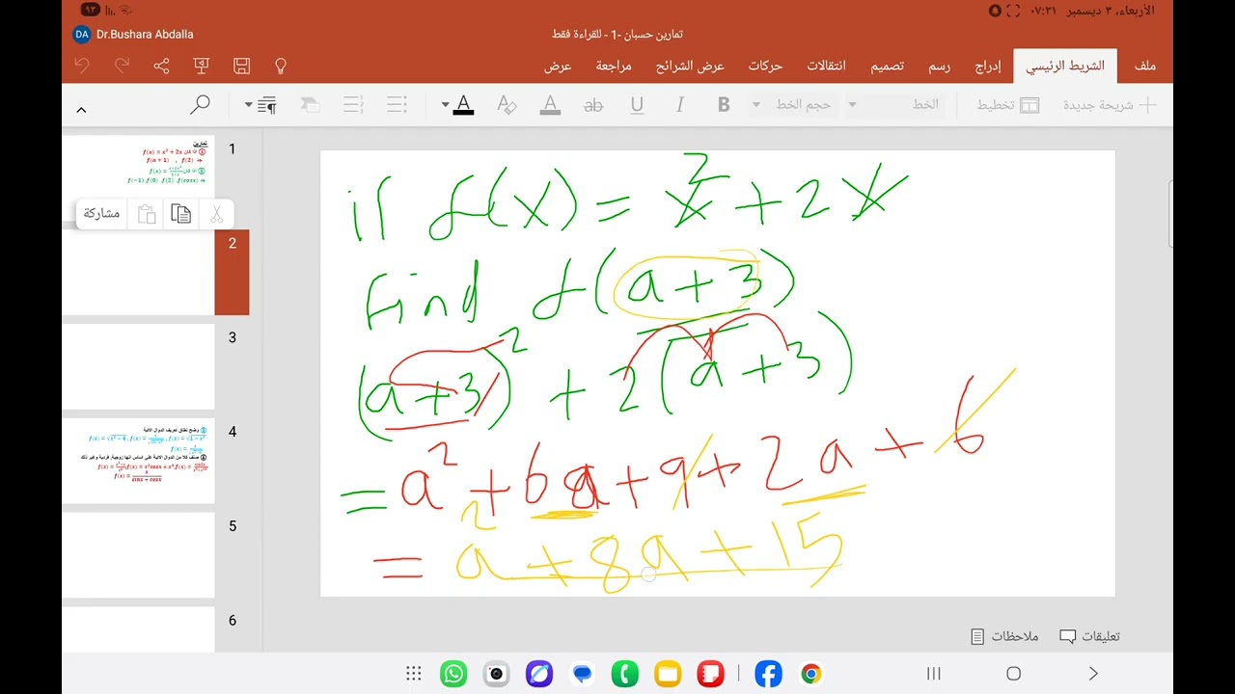
Task: Click the clear formatting icon
Action: tap(507, 105)
